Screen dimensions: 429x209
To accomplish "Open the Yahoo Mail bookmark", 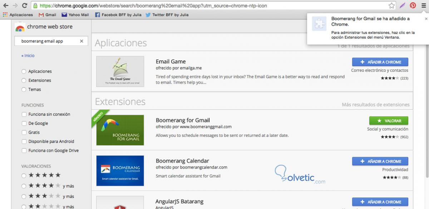I will [75, 15].
